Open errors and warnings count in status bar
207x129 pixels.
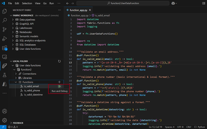tap(13, 127)
